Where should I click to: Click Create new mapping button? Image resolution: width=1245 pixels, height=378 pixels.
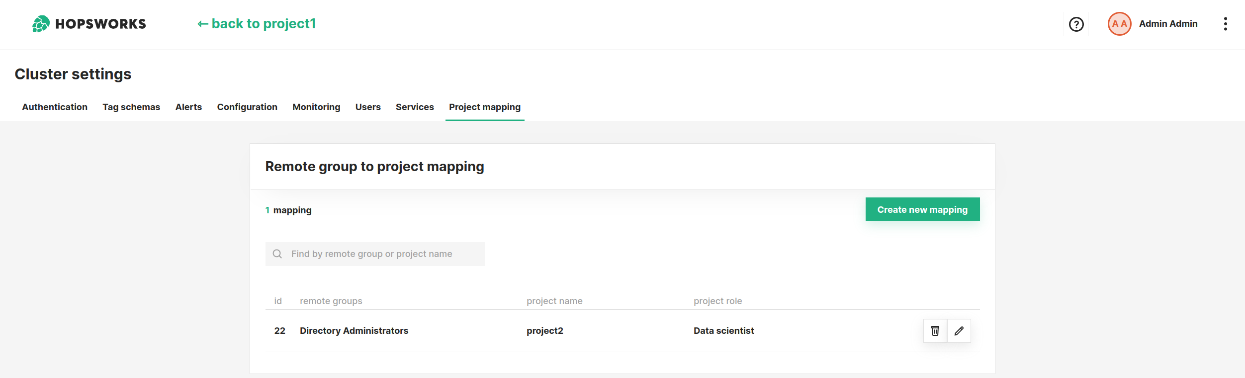(x=922, y=209)
